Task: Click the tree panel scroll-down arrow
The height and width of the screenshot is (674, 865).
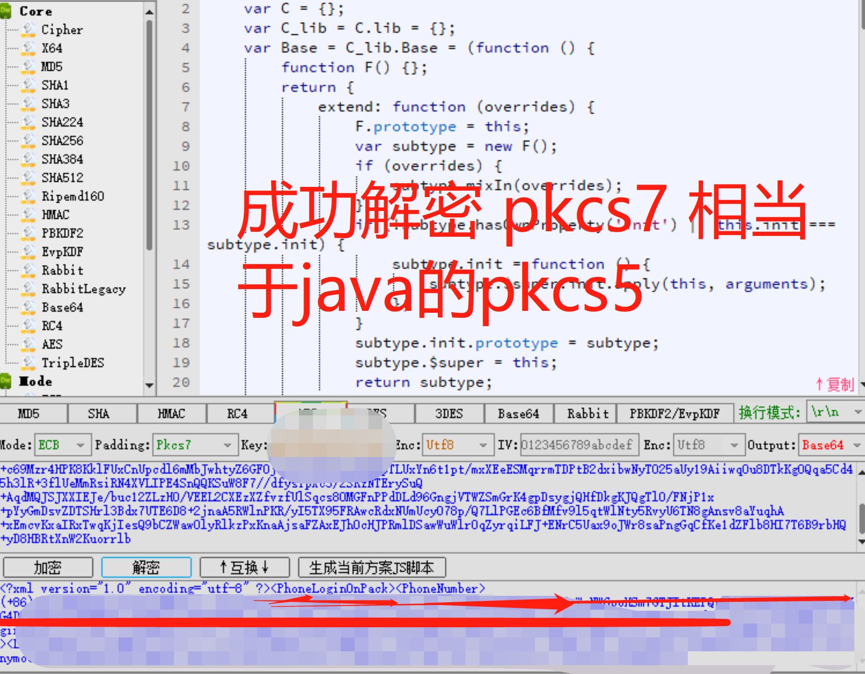Action: point(149,385)
